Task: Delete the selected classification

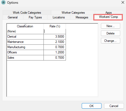Action: (x=110, y=33)
